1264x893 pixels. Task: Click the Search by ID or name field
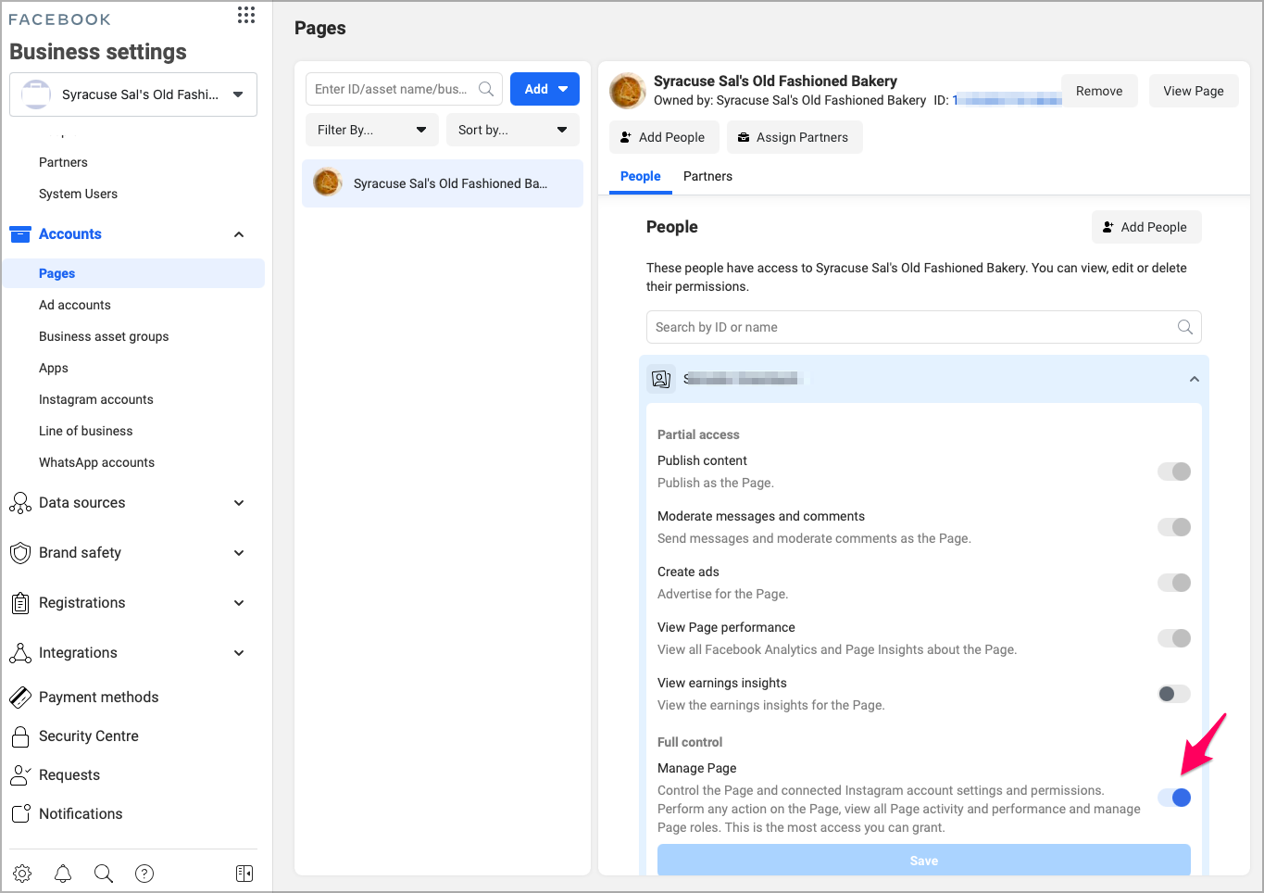click(x=924, y=327)
